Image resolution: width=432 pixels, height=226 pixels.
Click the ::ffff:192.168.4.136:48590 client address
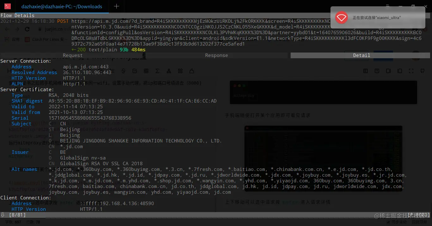117,204
